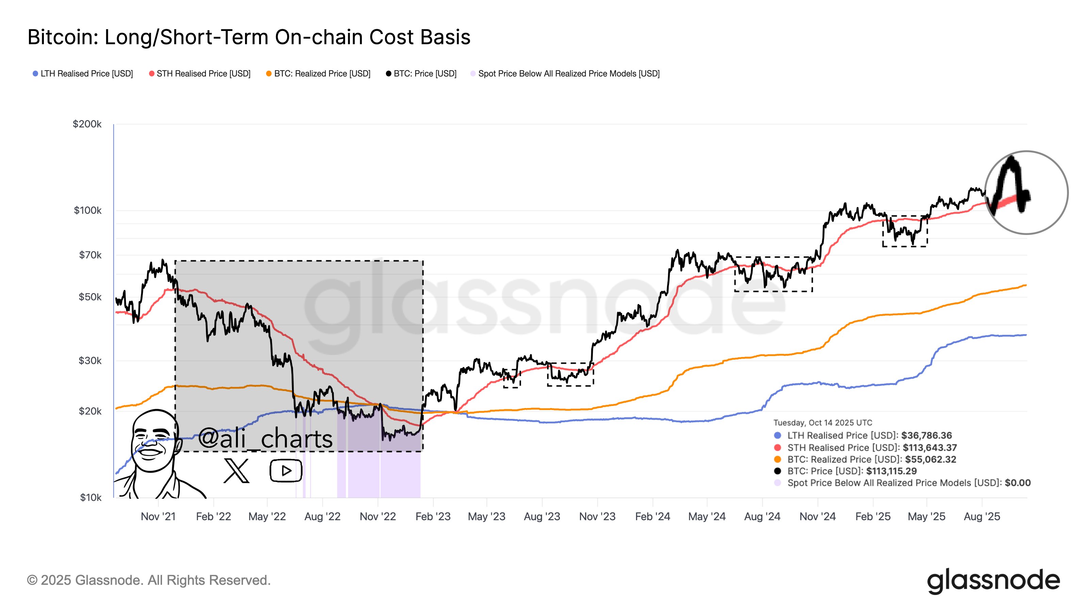1089x612 pixels.
Task: Click the X (Twitter) logo icon
Action: coord(236,471)
